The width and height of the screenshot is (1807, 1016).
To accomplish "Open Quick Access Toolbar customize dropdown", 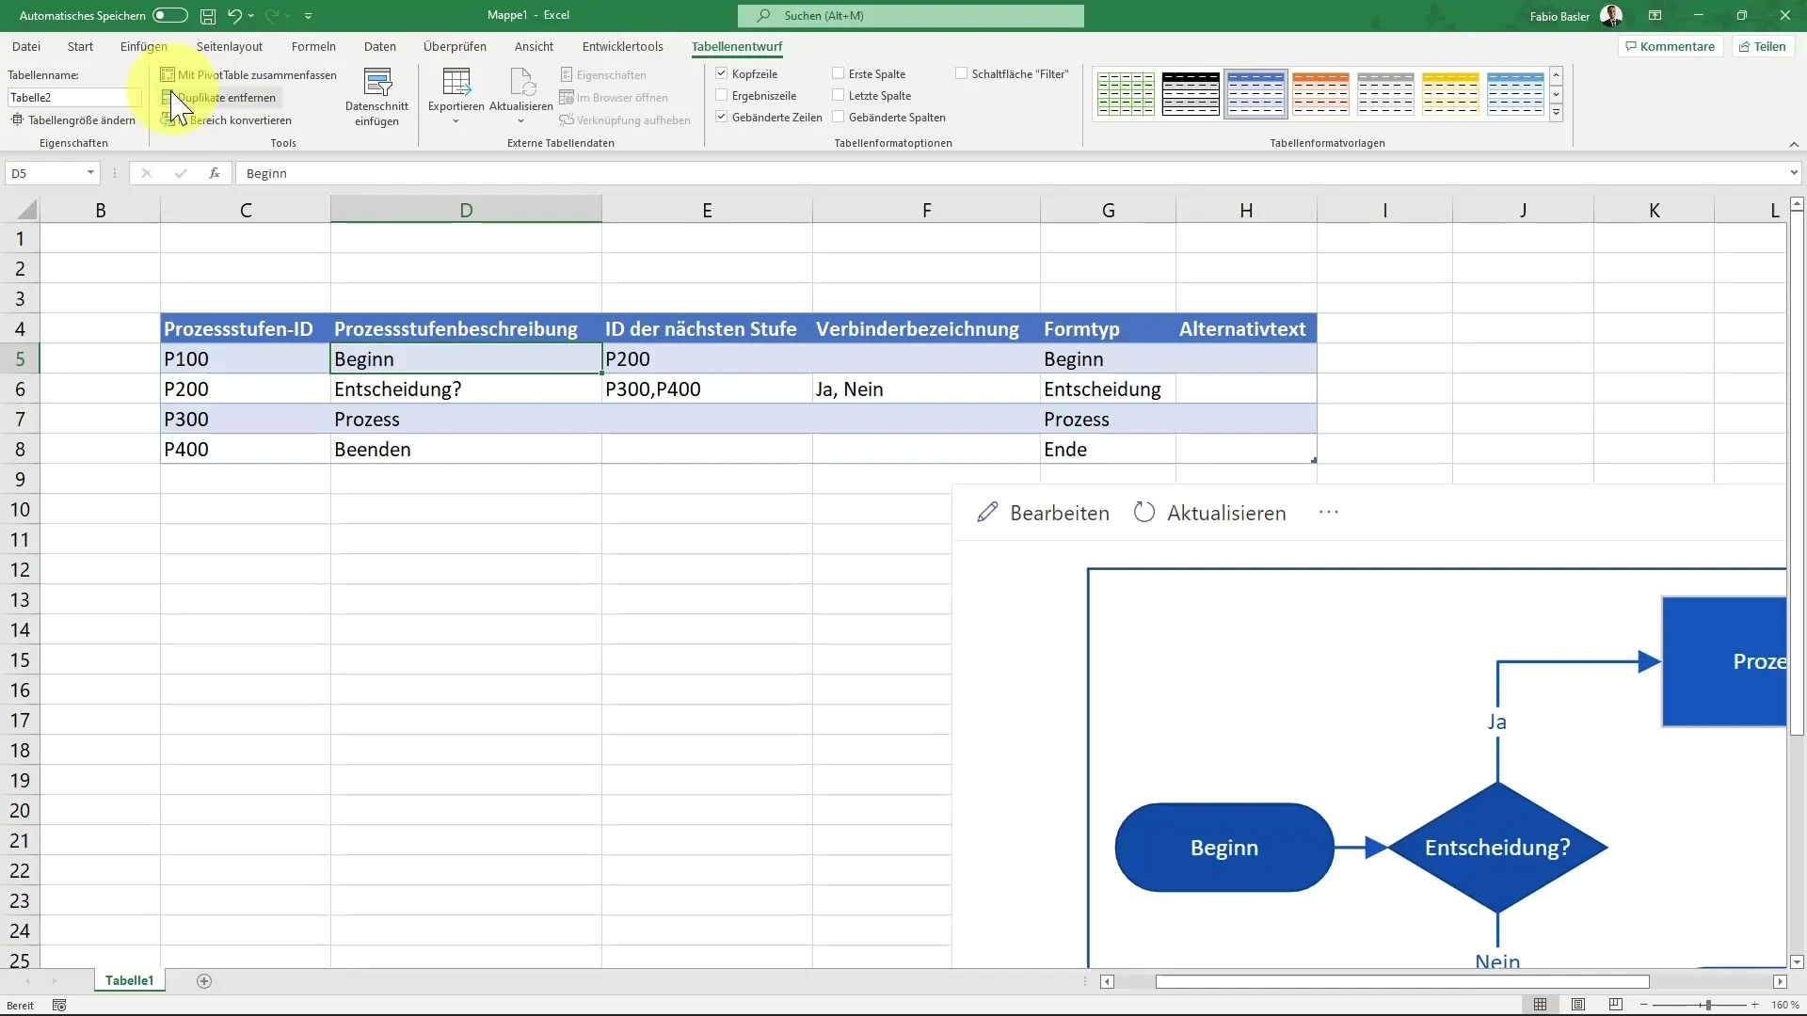I will tap(309, 16).
